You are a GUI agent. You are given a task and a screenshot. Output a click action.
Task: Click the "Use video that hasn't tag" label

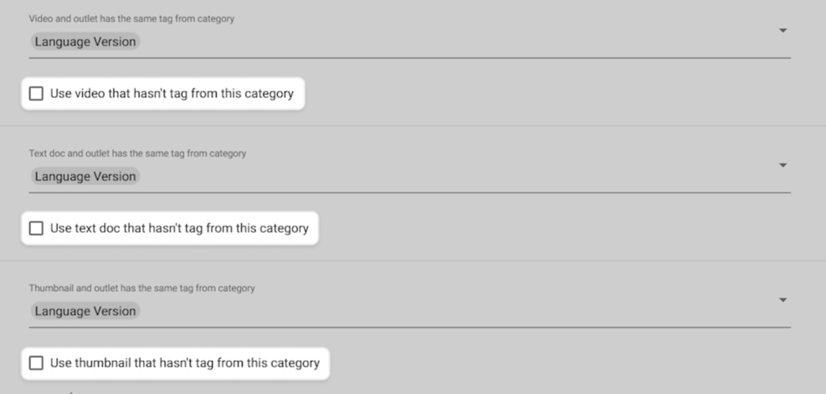tap(172, 94)
